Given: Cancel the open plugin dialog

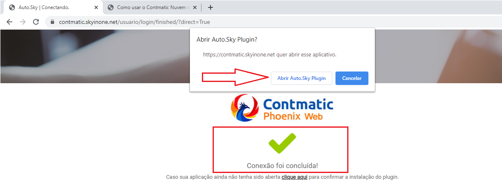Looking at the screenshot, I should (x=352, y=78).
